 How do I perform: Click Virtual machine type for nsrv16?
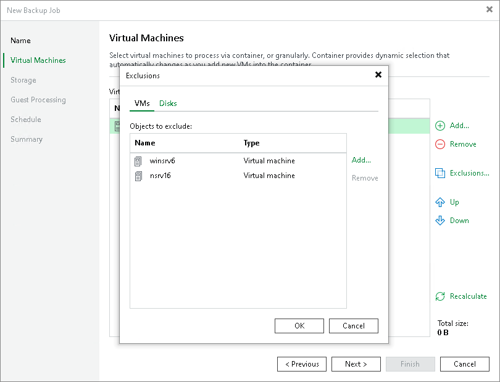point(269,176)
